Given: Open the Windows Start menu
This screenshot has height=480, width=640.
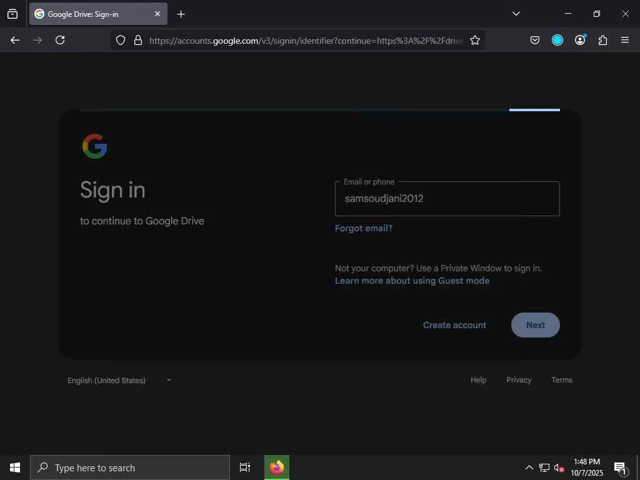Looking at the screenshot, I should coord(15,467).
